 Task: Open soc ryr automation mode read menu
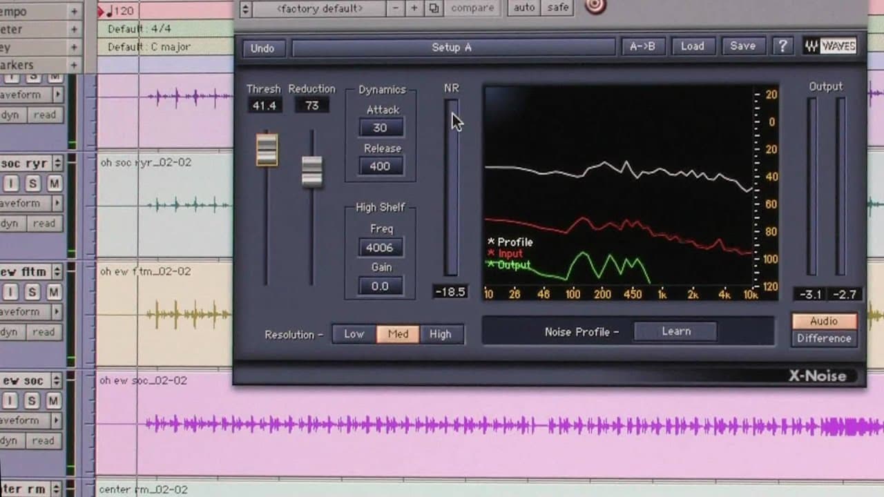[44, 224]
